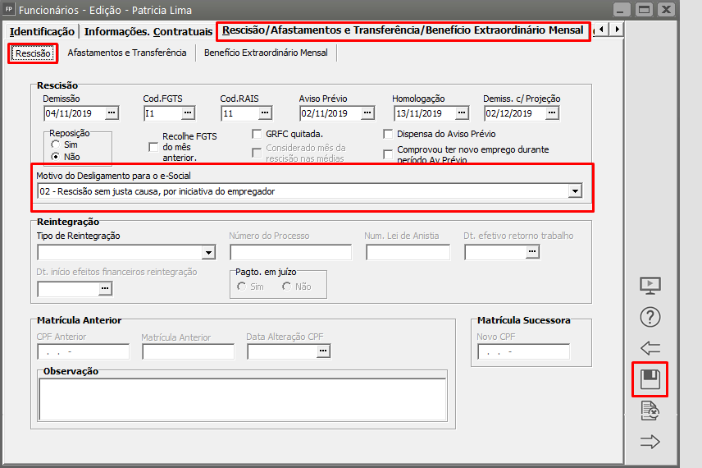Click the save floppy disk icon
Screen dimensions: 702x468
[x=650, y=379]
